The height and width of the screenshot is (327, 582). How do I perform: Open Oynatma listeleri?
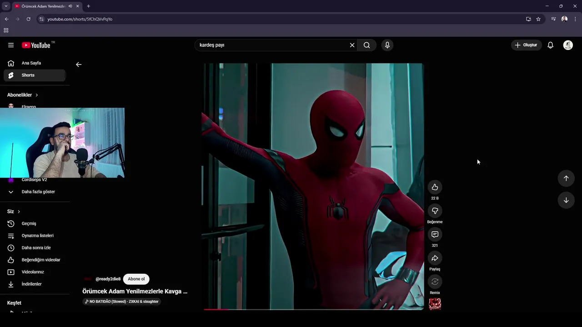(x=35, y=236)
